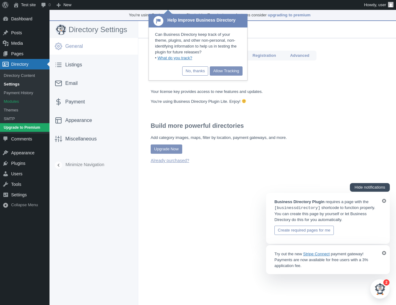396x305 pixels.
Task: Open the Stripe Connect link
Action: [316, 254]
